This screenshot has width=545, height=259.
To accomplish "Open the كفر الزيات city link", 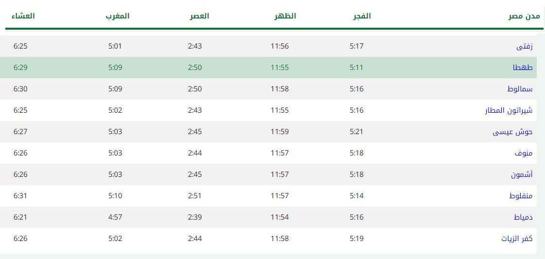I will [517, 239].
